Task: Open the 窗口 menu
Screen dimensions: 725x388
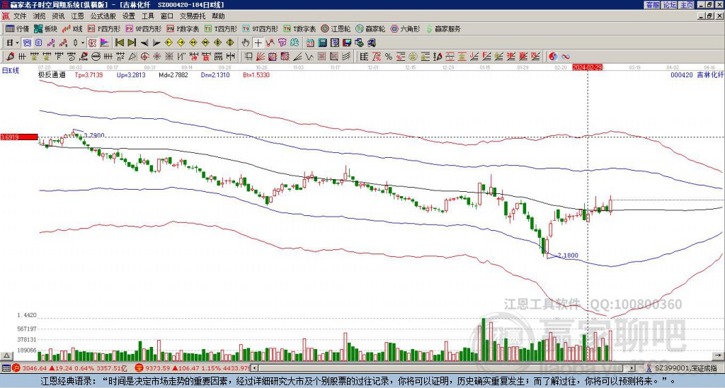Action: tap(167, 16)
